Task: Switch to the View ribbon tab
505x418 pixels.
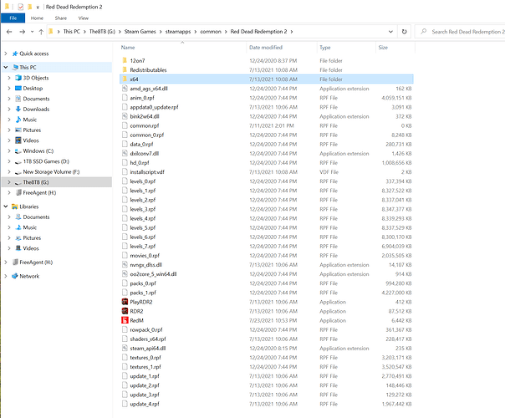Action: [x=83, y=18]
